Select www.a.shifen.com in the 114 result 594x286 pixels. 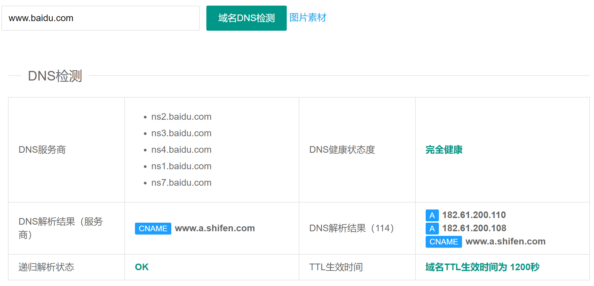505,241
